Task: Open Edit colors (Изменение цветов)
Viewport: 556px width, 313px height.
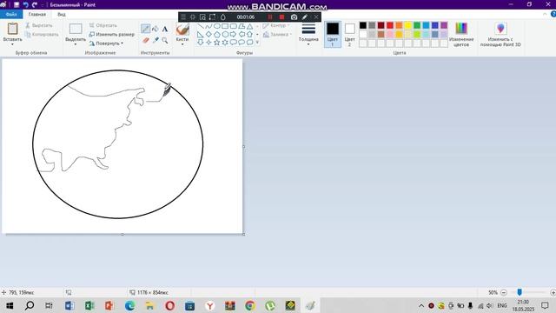Action: [461, 34]
